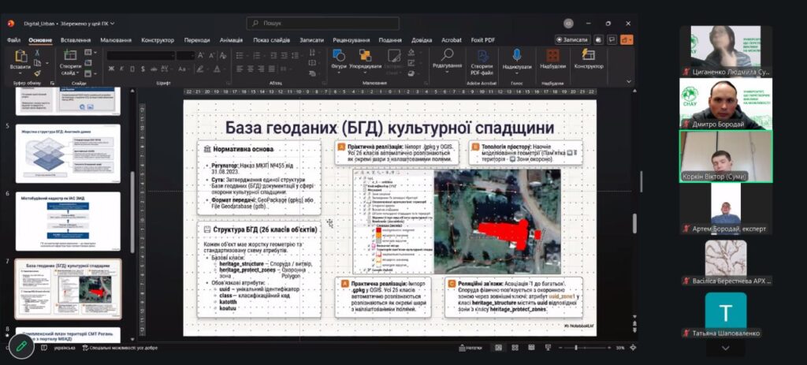
Task: Click the Упорядкувати arrange icon
Action: 365,59
